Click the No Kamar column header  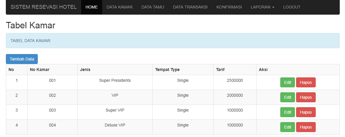point(40,70)
